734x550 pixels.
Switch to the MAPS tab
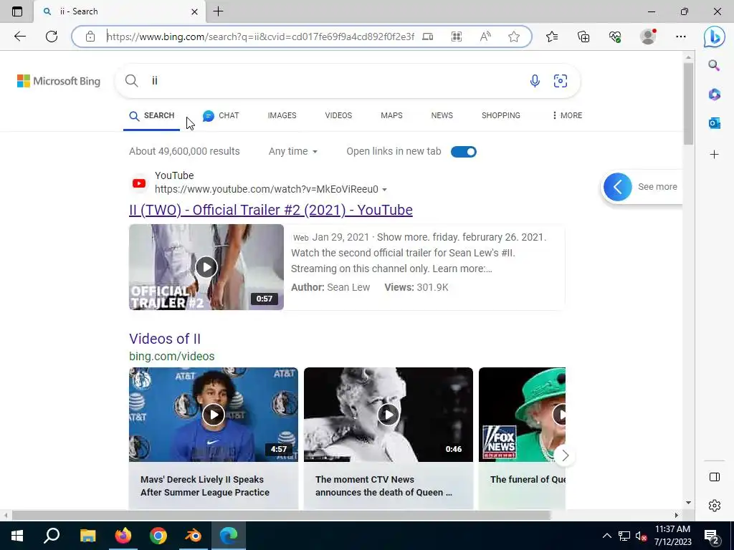point(391,115)
